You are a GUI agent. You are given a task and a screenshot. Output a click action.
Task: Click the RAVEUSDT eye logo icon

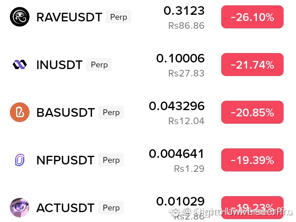(20, 17)
